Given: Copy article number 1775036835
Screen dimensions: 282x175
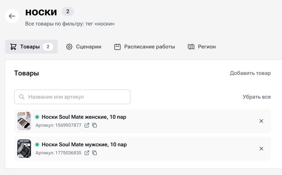Looking at the screenshot, I should (x=94, y=153).
